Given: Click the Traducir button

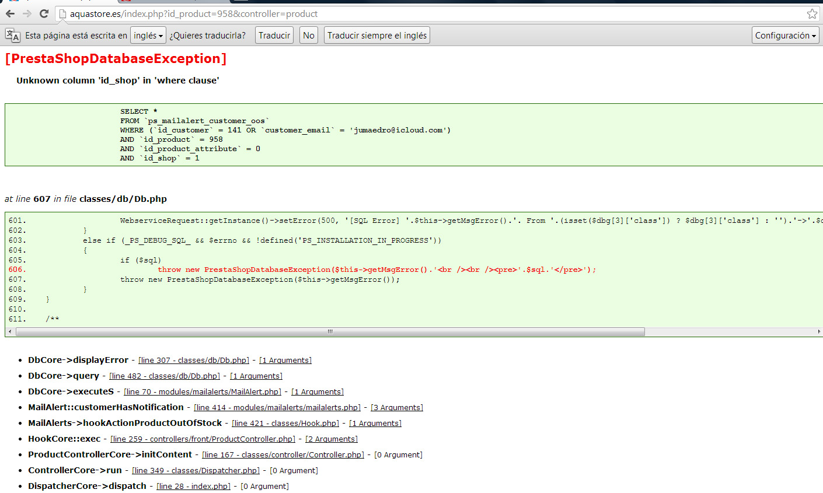Looking at the screenshot, I should (x=274, y=35).
